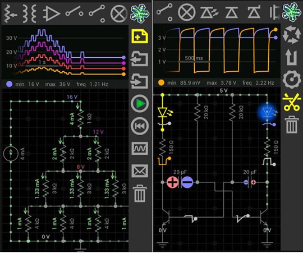Tap the ground symbol under left transistor
The image size is (303, 253).
[163, 245]
